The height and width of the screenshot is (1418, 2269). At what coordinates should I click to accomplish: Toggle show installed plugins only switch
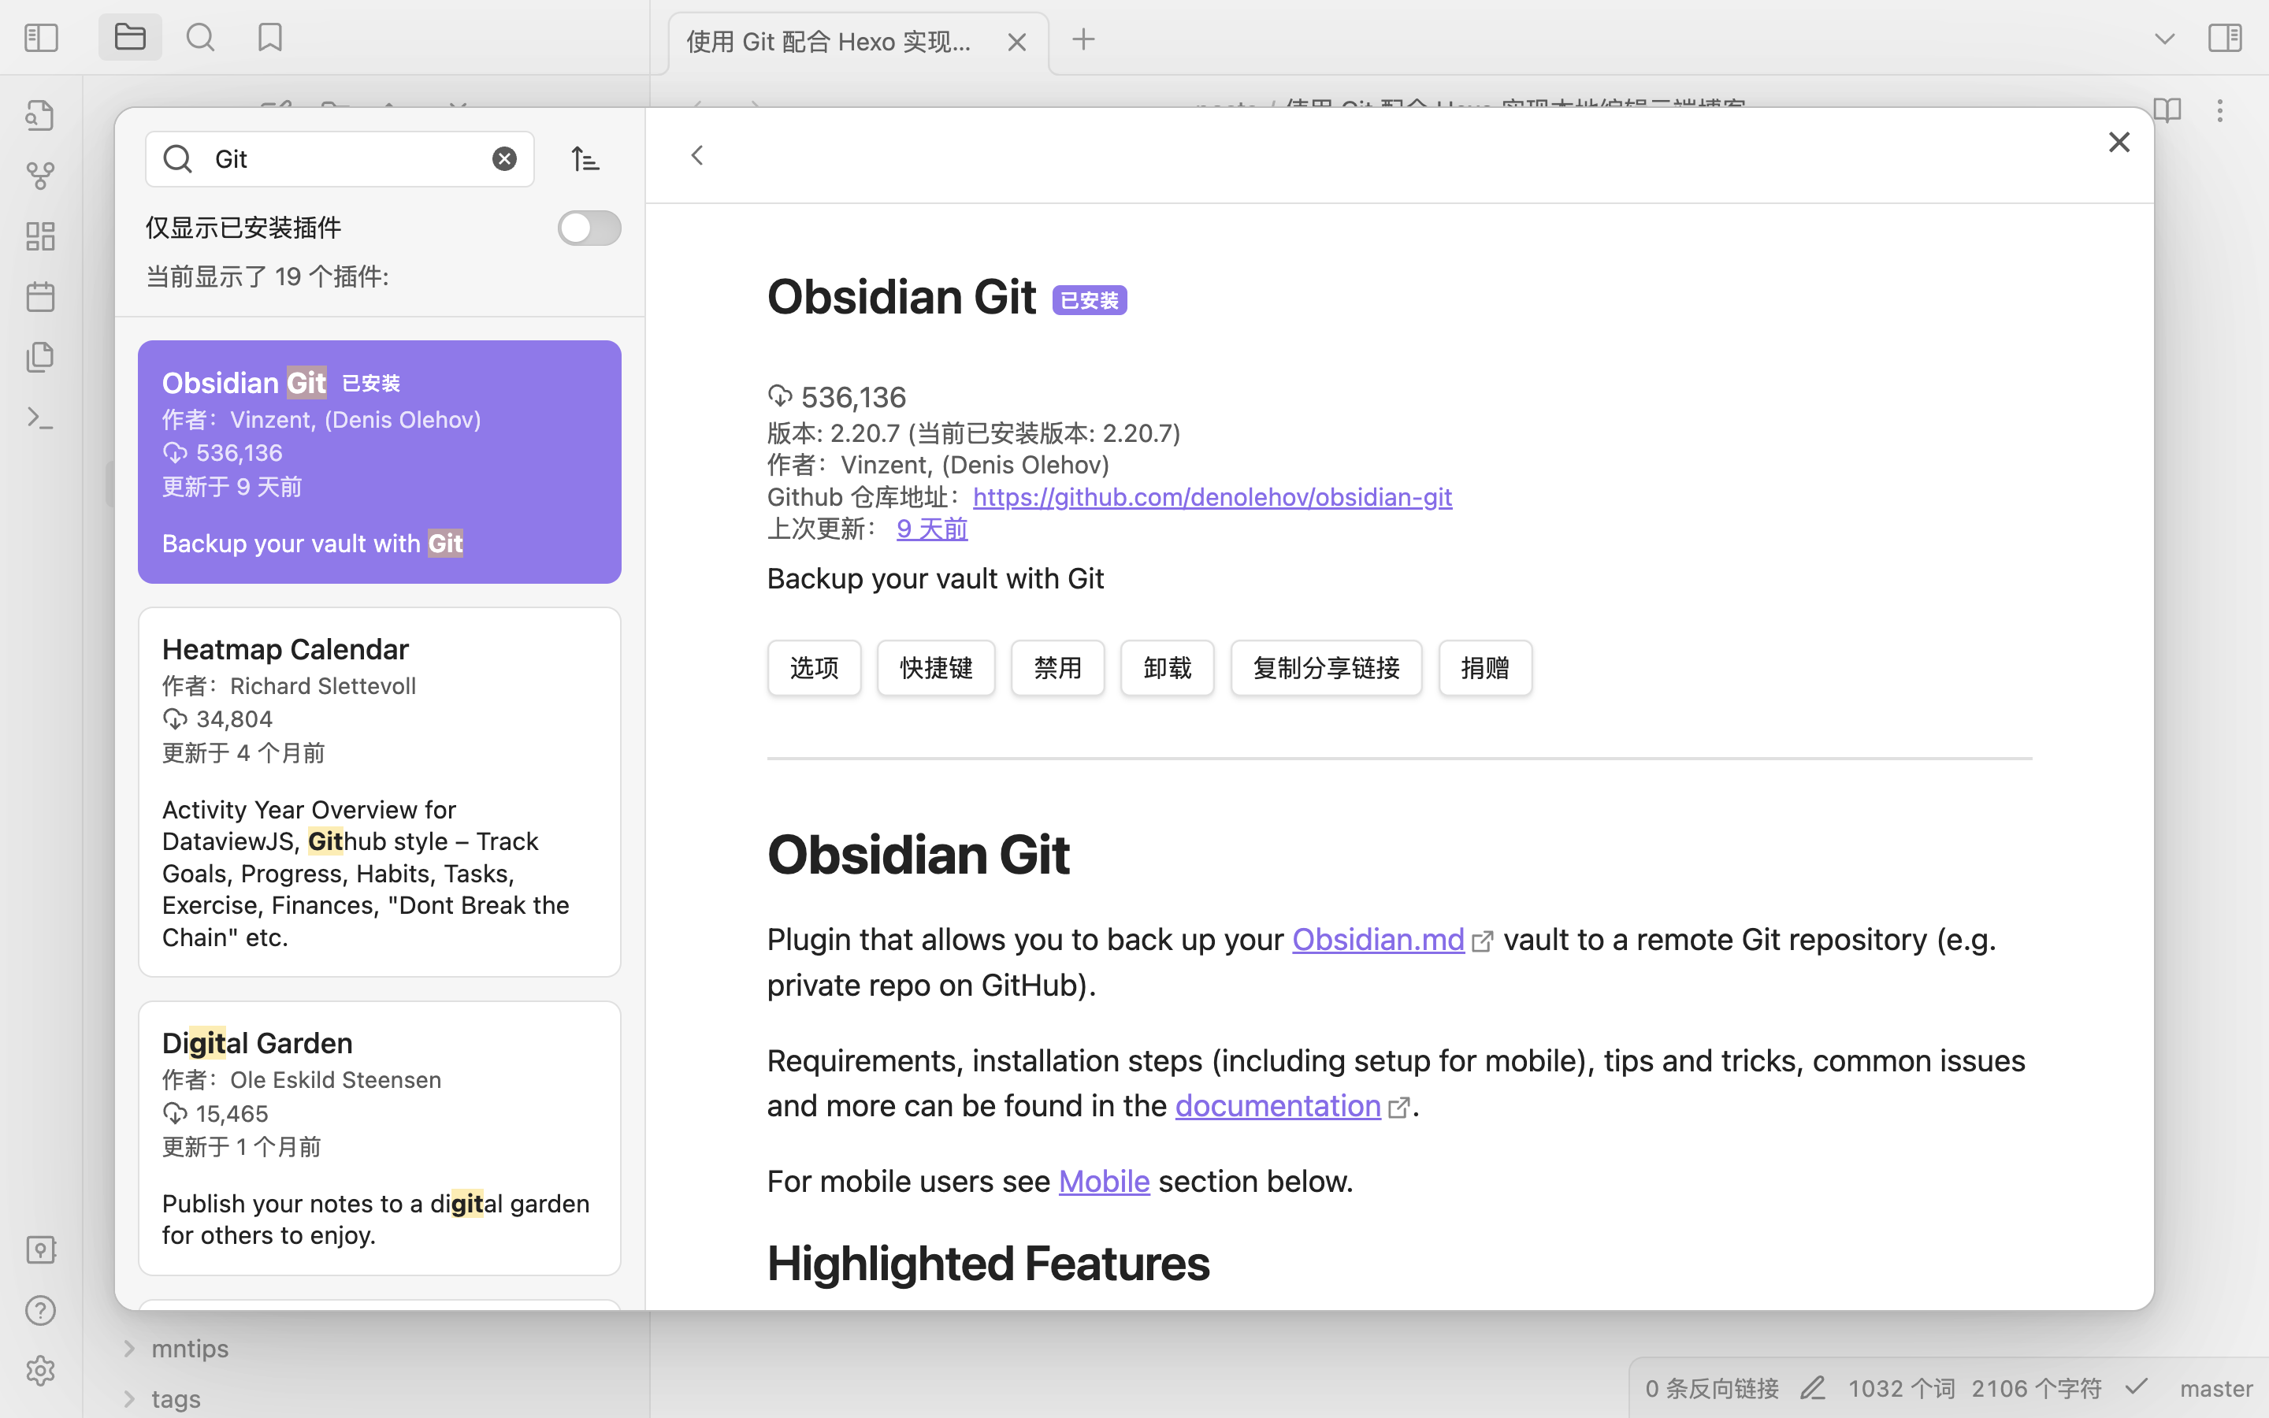pos(589,228)
